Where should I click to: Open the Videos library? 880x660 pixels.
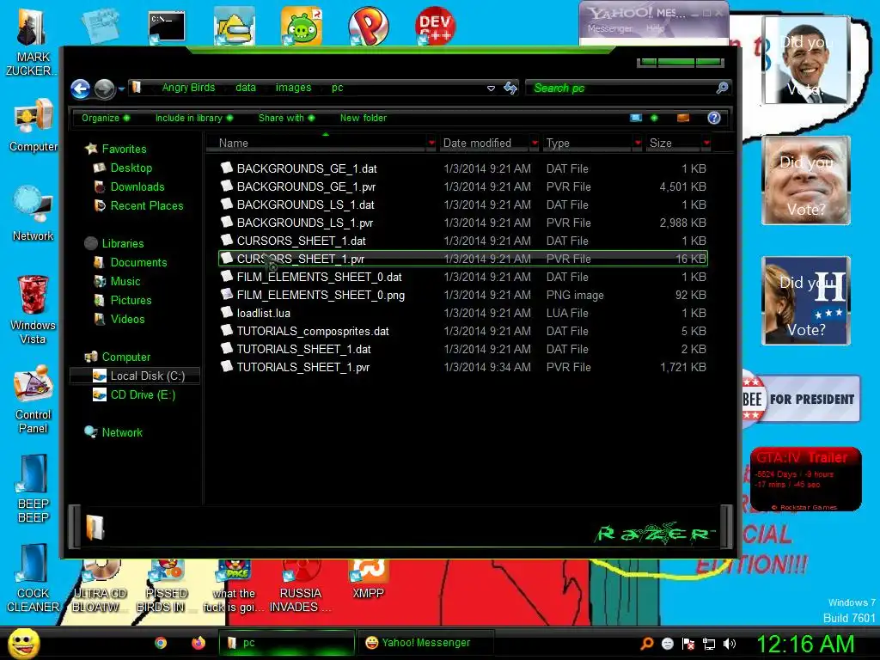click(127, 320)
